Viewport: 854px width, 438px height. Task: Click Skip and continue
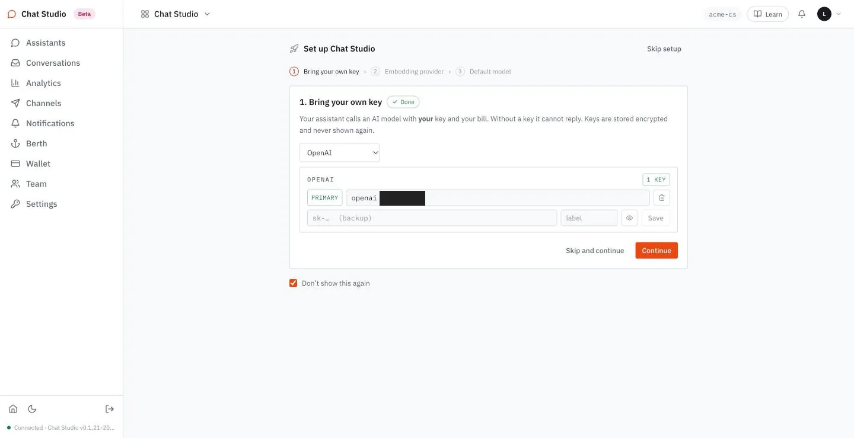coord(595,251)
